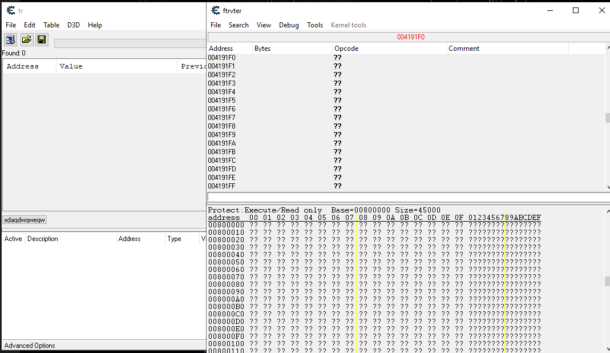
Task: Open View menu in memory viewer
Action: pyautogui.click(x=264, y=25)
